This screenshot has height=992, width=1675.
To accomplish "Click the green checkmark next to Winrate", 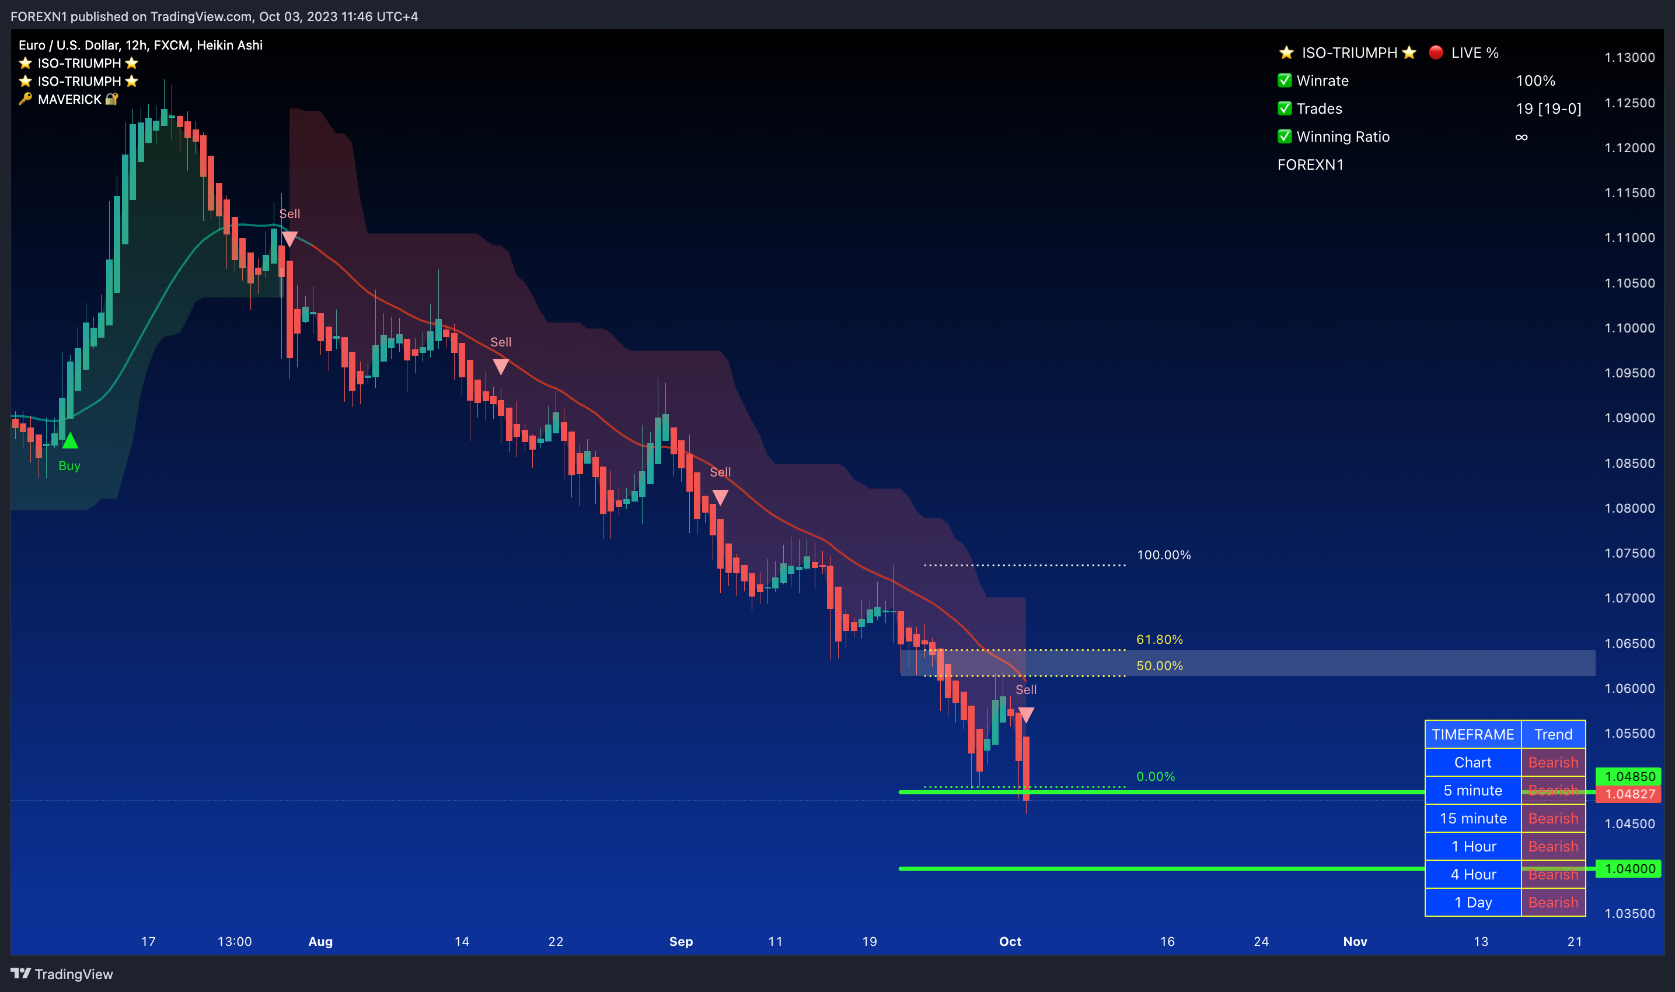I will point(1285,80).
